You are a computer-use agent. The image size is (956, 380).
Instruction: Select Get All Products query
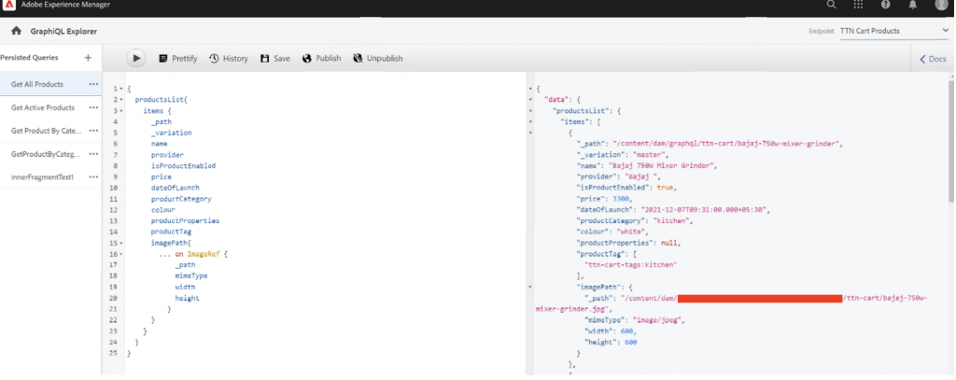coord(36,84)
